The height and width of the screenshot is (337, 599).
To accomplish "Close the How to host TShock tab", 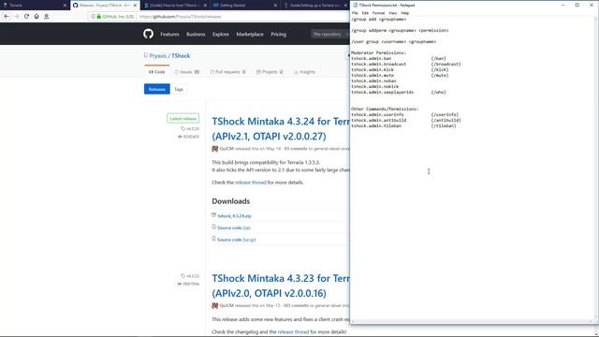I will pyautogui.click(x=205, y=6).
